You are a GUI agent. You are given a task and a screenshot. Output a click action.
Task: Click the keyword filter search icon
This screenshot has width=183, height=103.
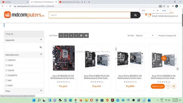click(x=41, y=47)
